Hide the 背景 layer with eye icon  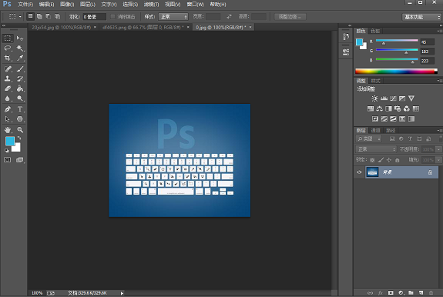click(359, 172)
